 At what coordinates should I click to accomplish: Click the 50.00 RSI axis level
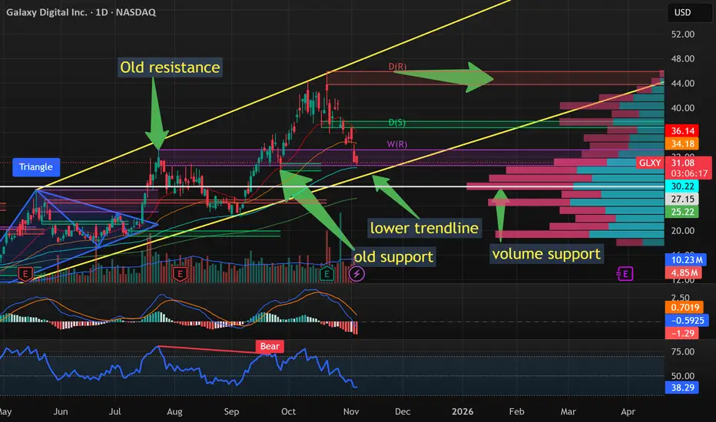[x=683, y=377]
